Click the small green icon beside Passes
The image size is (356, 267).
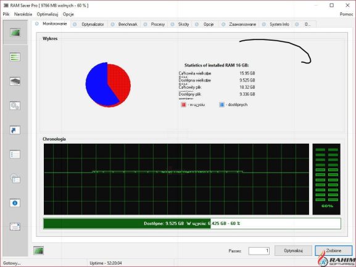(x=39, y=251)
